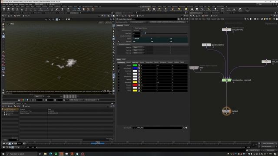
Task: Open color picker wheel for Bounds row
Action: click(x=139, y=65)
